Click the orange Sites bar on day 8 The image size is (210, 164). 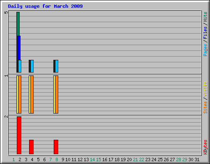click(57, 94)
